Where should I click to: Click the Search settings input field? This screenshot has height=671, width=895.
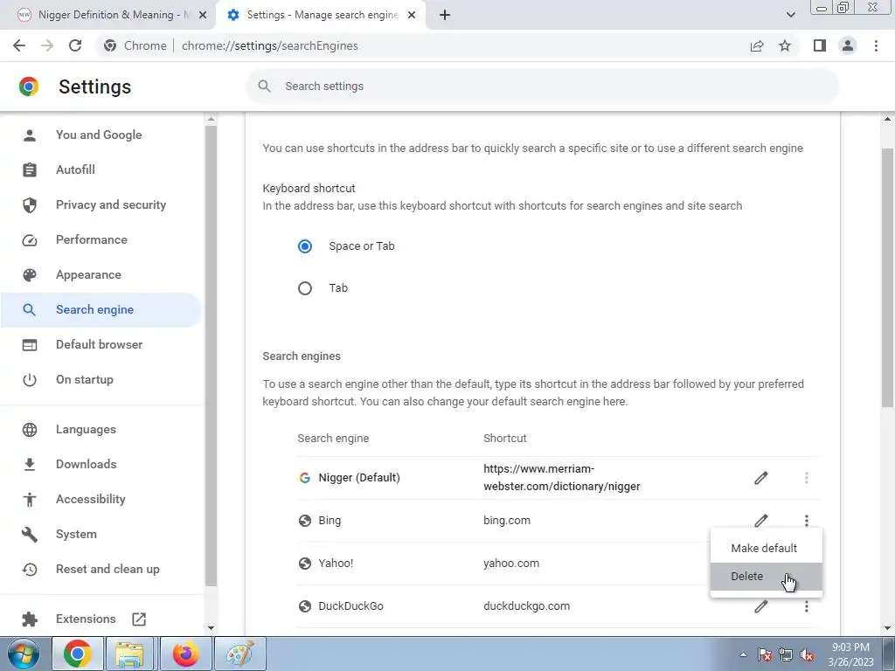[542, 86]
